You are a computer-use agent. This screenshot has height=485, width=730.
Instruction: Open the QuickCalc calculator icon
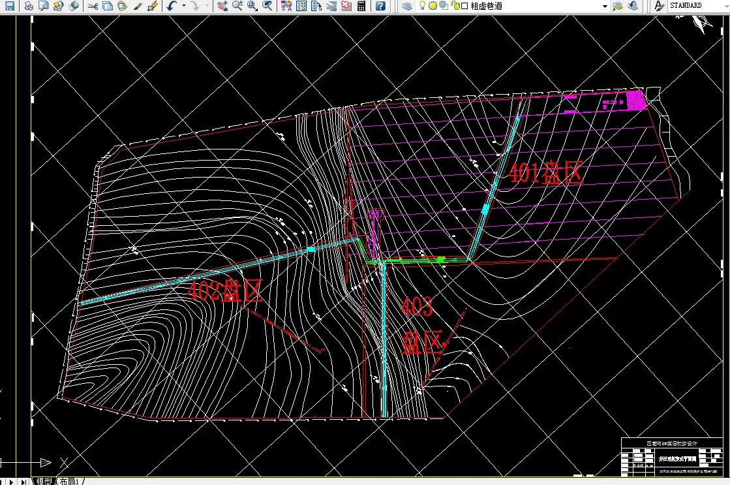(x=361, y=6)
